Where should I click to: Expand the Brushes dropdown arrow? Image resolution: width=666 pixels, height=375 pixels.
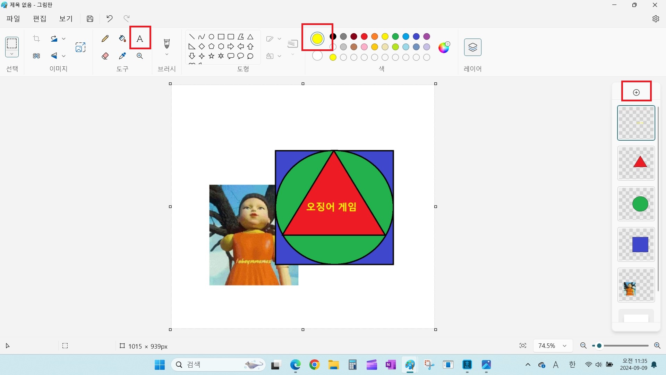coord(167,55)
